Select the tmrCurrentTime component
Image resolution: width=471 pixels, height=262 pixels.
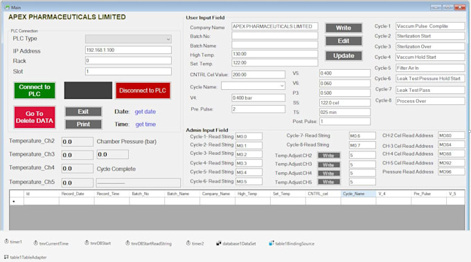click(51, 243)
